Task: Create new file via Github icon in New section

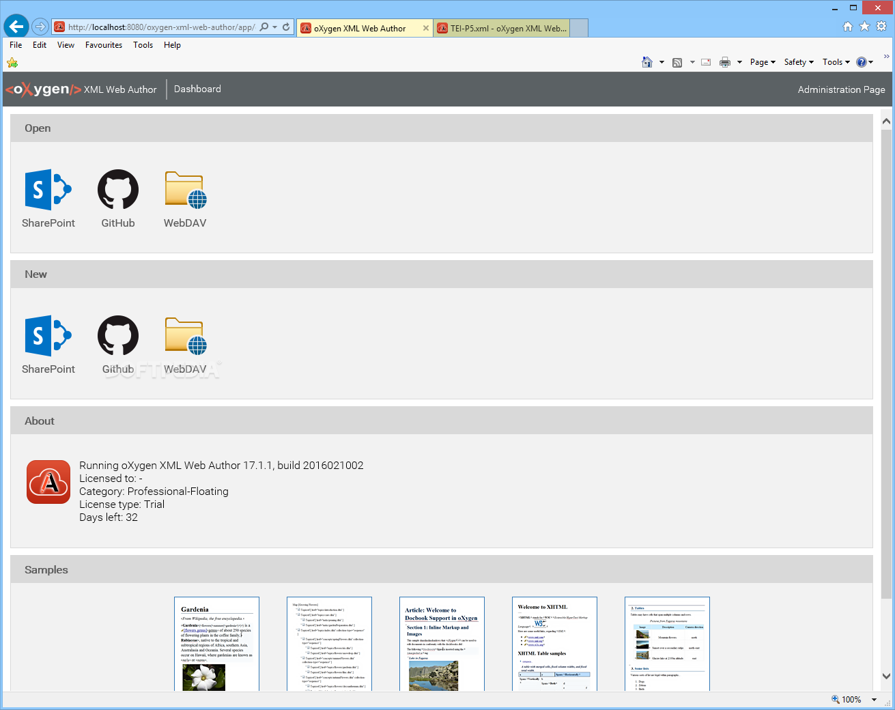Action: point(118,336)
